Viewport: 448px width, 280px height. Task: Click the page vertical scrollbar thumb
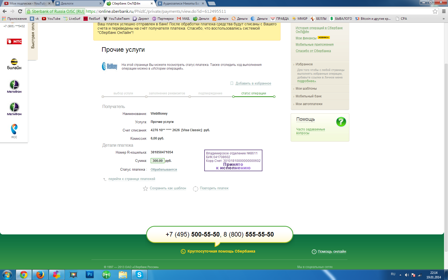click(446, 157)
